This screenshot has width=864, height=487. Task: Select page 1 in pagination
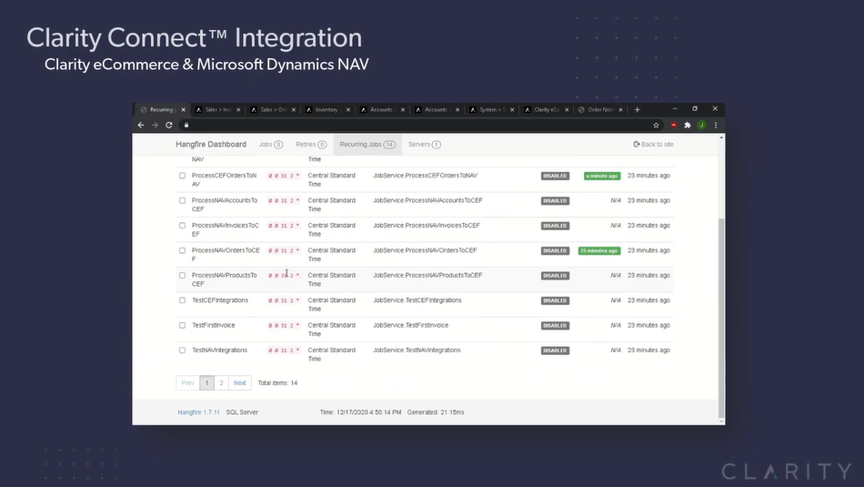[206, 382]
